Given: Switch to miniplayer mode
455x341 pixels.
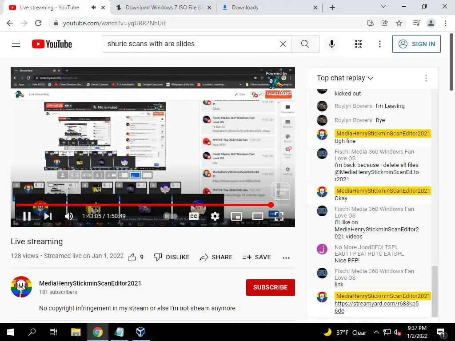Looking at the screenshot, I should [236, 216].
